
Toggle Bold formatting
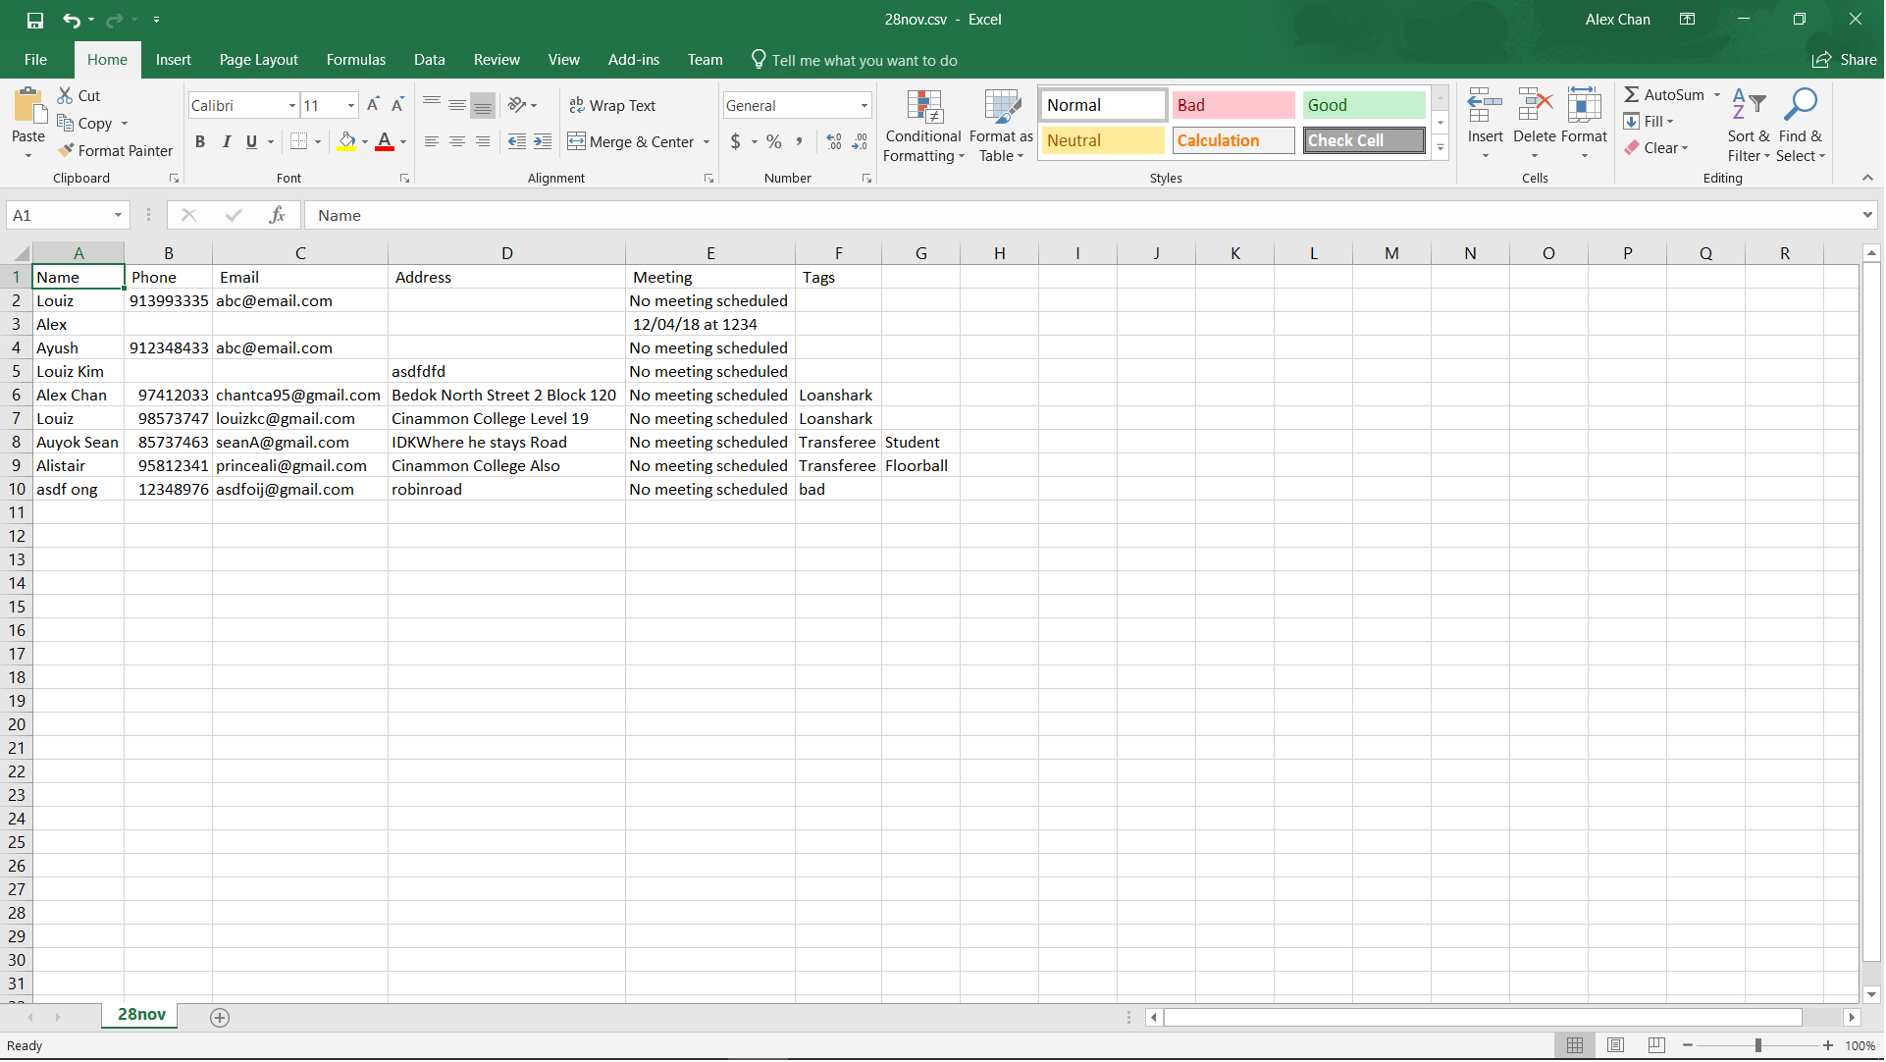(x=200, y=141)
